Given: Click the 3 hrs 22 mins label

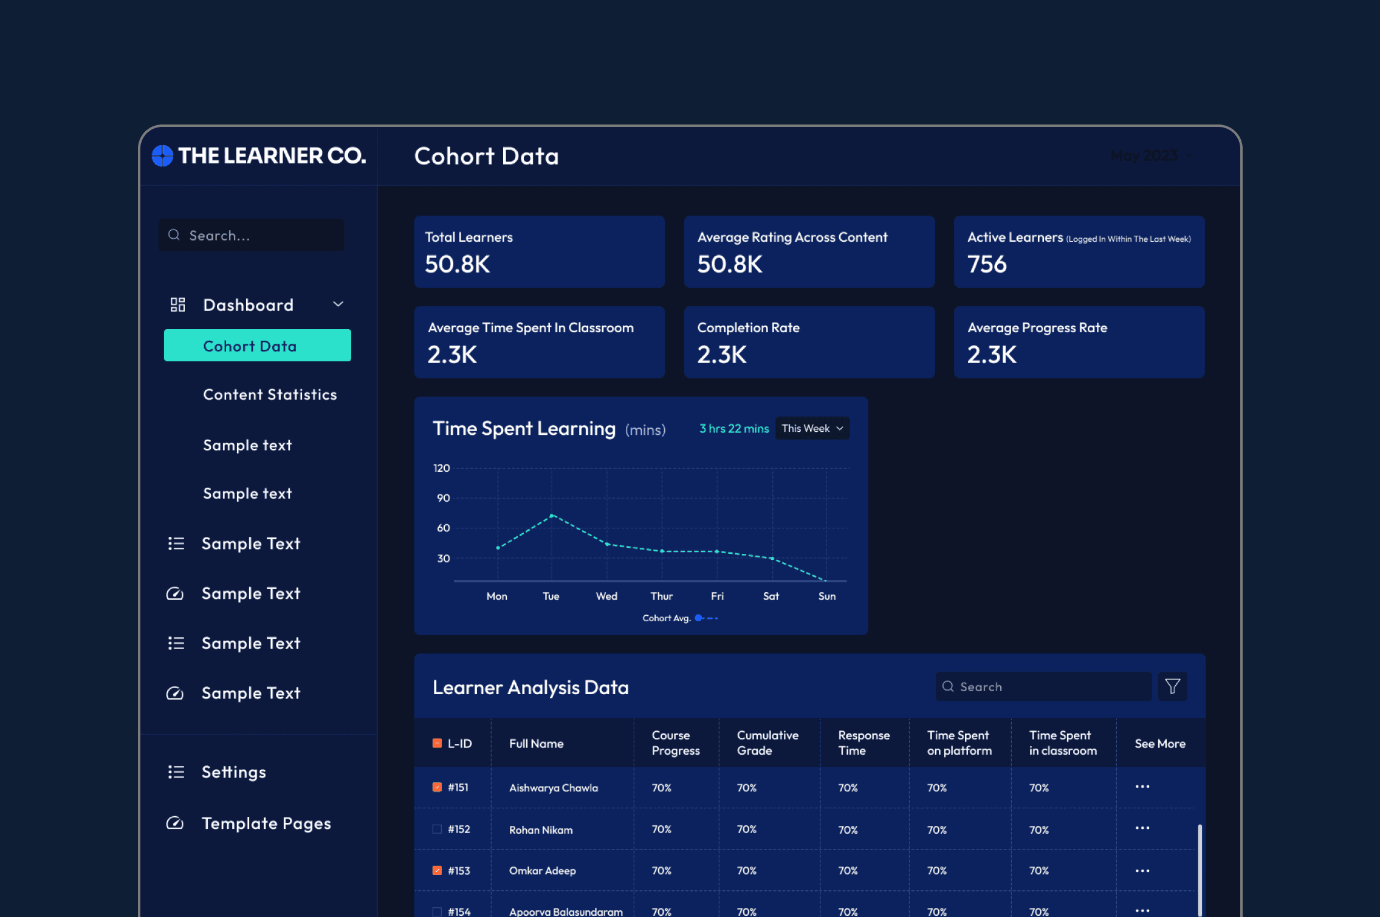Looking at the screenshot, I should (x=734, y=428).
